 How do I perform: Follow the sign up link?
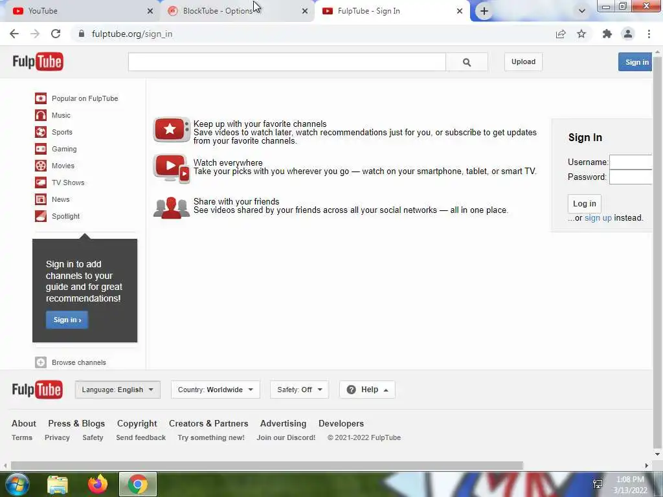598,218
